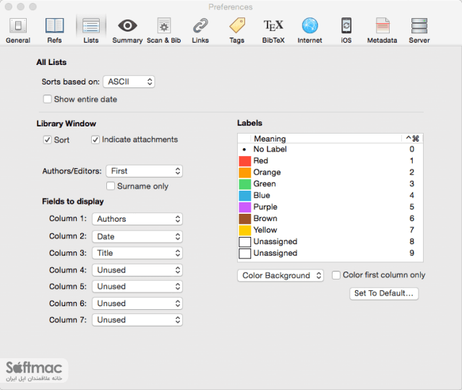Enable Color first column only
Viewport: 462px width, 390px height.
[x=336, y=275]
